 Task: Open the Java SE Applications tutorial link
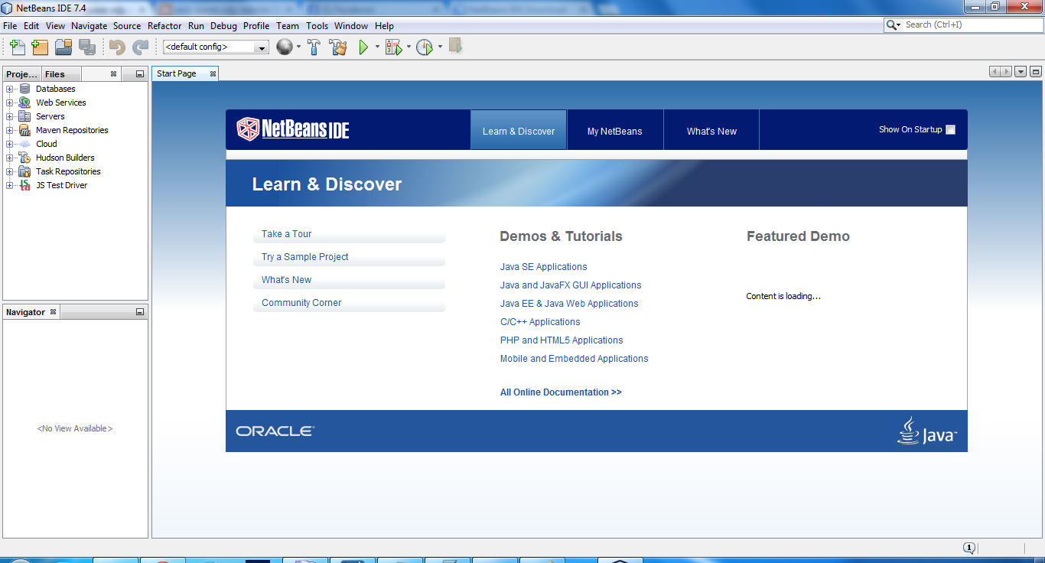point(543,266)
